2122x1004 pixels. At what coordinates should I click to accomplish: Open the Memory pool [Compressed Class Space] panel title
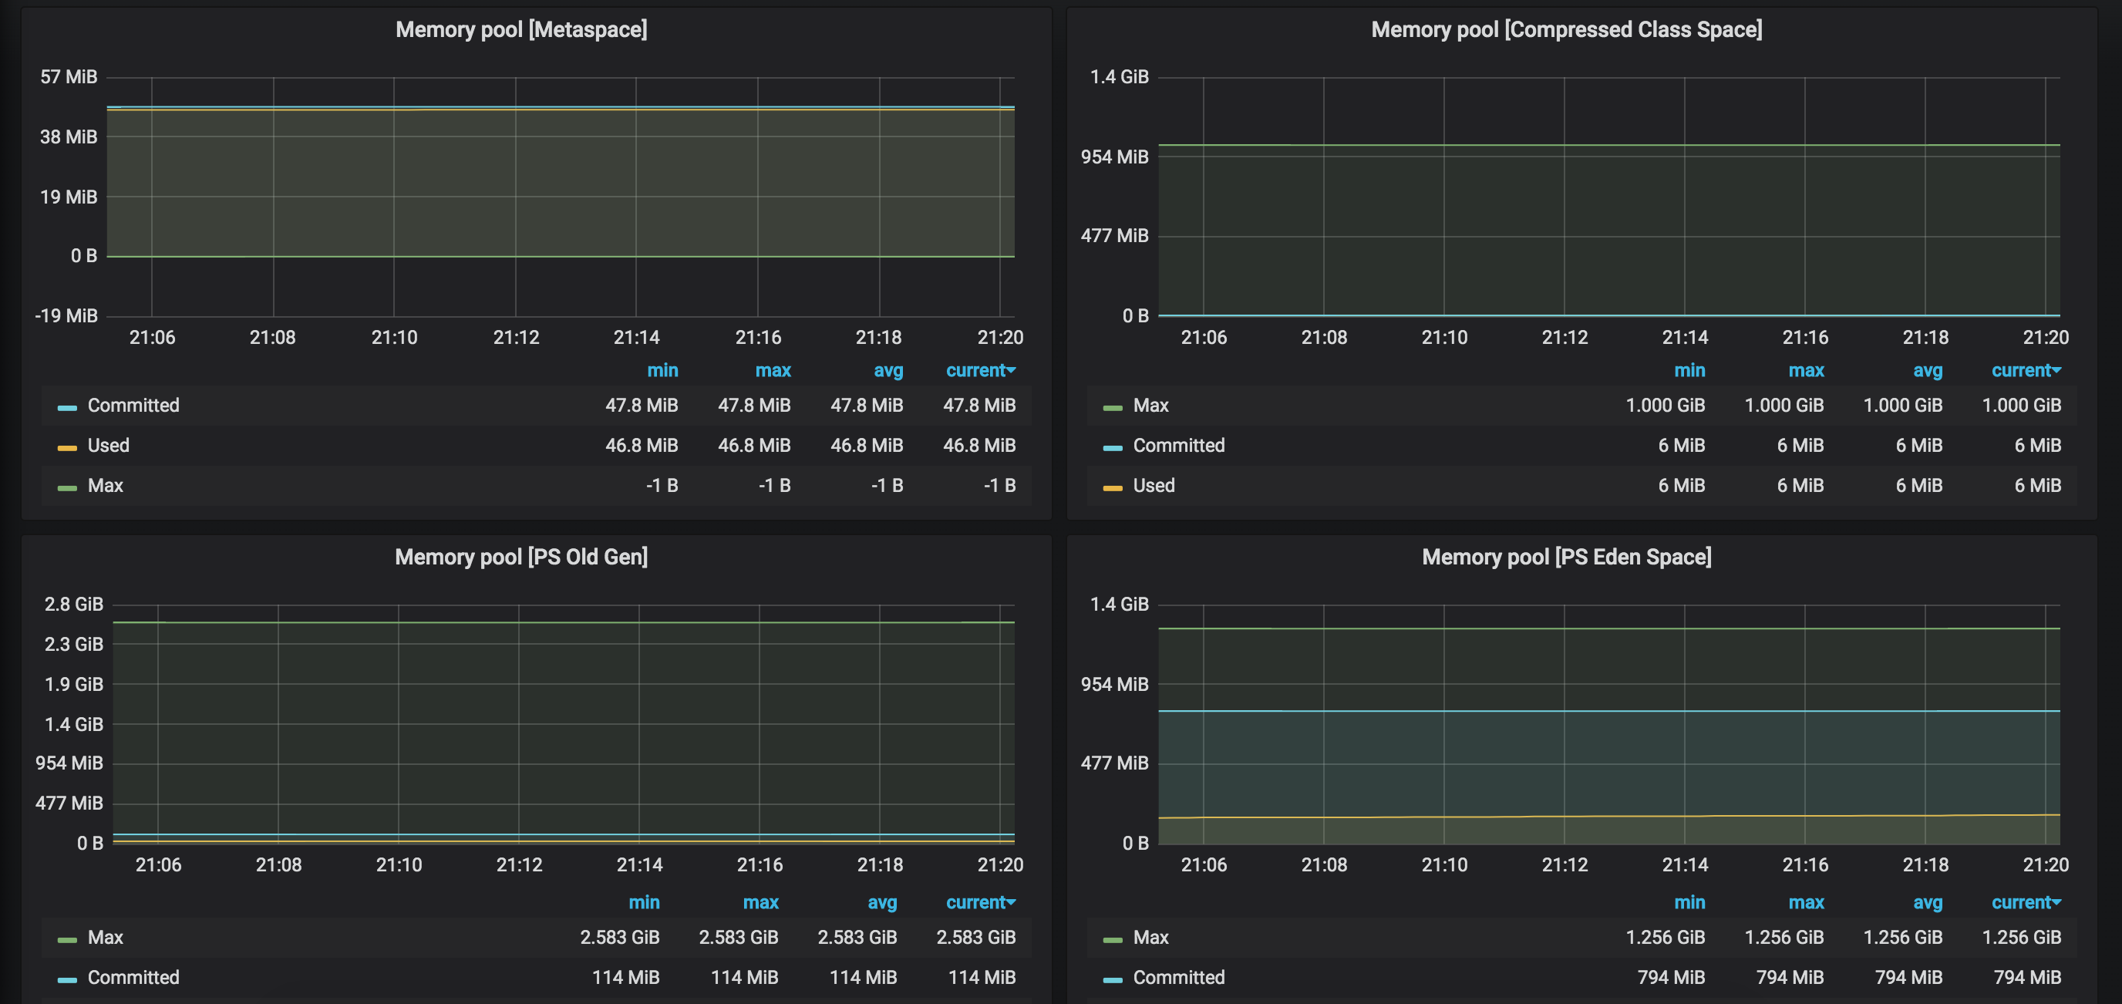click(x=1566, y=29)
